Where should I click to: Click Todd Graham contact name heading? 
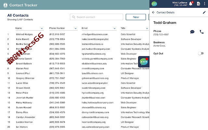(x=165, y=23)
